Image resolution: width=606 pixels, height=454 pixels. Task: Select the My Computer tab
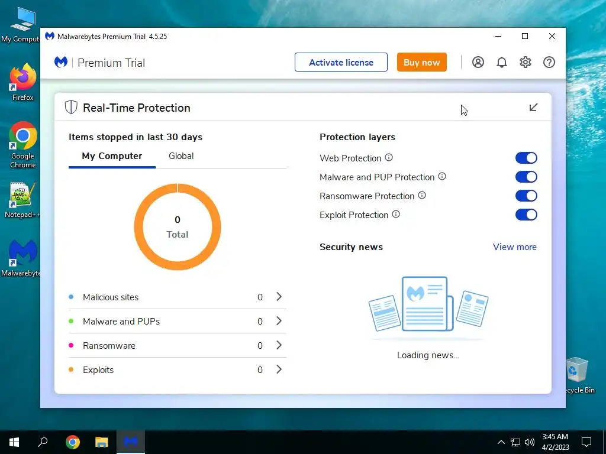point(112,156)
